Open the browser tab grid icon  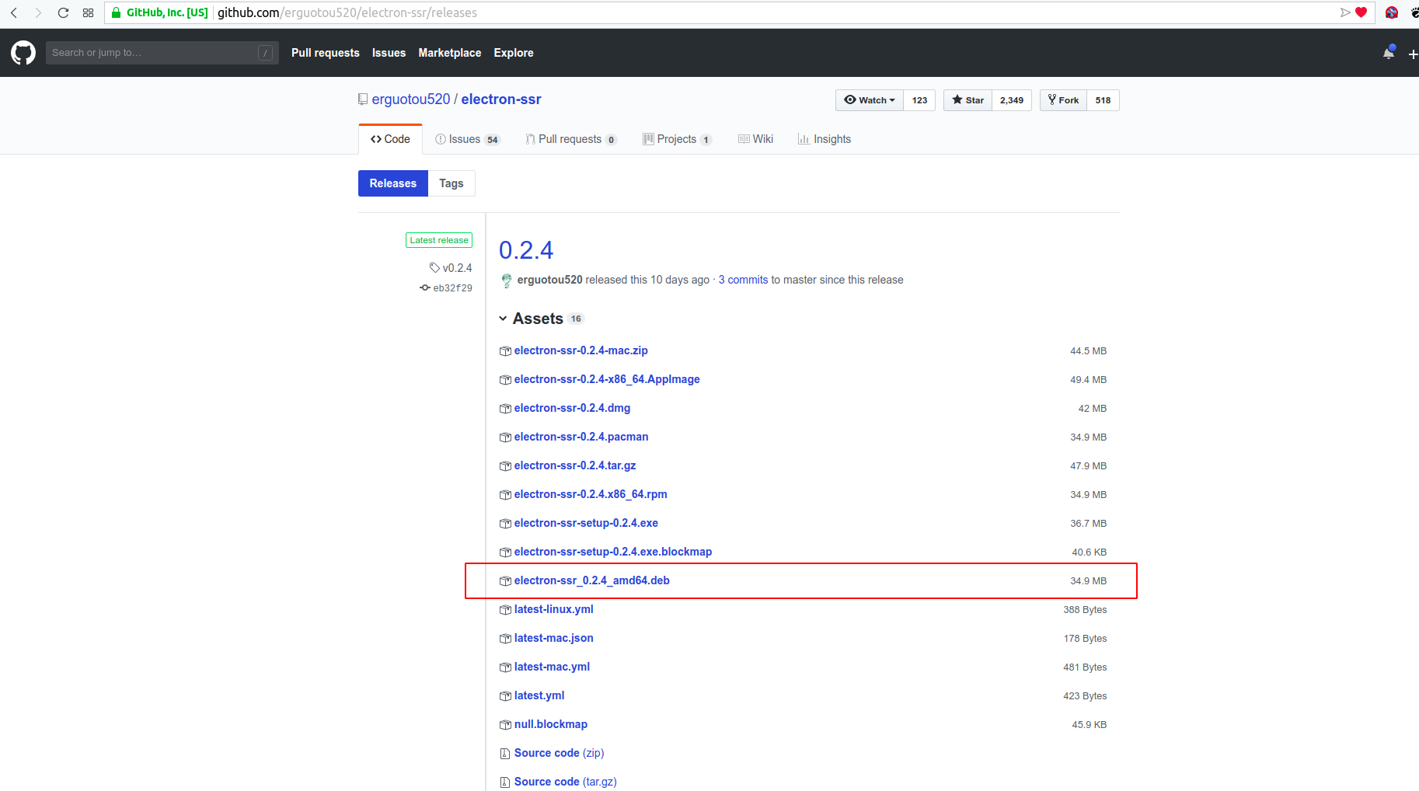coord(88,12)
